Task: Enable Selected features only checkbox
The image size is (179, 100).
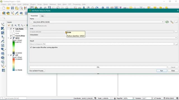Action: click(31, 26)
